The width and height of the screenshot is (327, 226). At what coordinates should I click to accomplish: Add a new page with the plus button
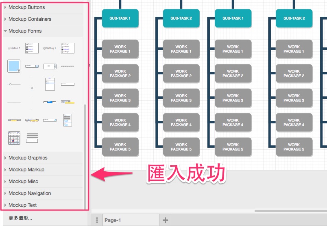click(165, 220)
